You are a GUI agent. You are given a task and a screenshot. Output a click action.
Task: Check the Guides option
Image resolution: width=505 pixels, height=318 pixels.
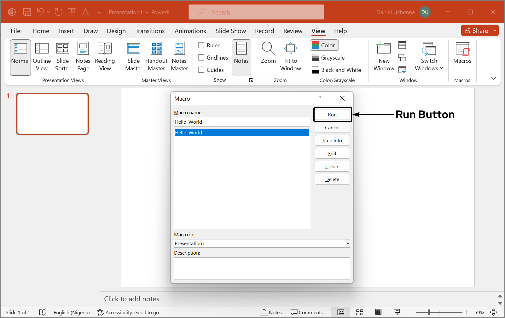click(x=201, y=70)
